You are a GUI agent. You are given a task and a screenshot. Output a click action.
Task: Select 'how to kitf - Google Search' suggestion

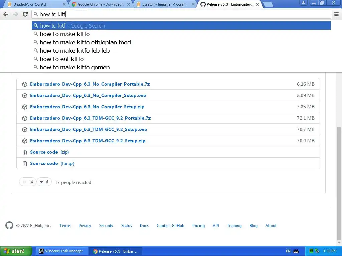[181, 26]
